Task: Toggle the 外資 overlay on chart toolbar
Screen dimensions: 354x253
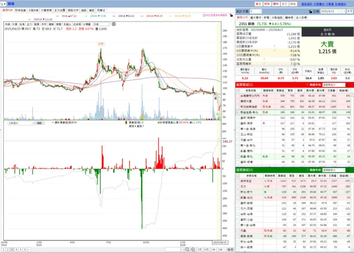Action: click(15, 24)
